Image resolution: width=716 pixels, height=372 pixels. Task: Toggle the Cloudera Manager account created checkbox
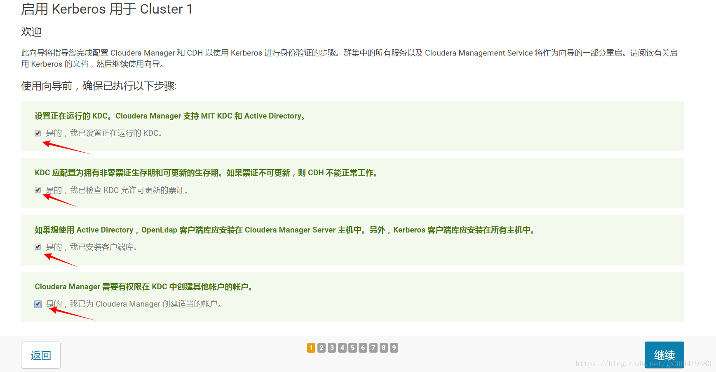(38, 304)
